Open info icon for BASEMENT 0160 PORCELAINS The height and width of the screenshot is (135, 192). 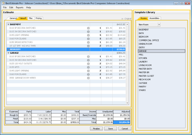88,39
